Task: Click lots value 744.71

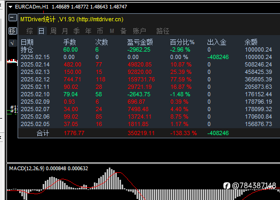Action: click(73, 79)
